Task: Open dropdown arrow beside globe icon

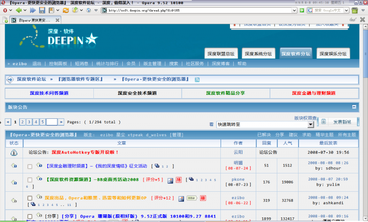Action: [96, 10]
